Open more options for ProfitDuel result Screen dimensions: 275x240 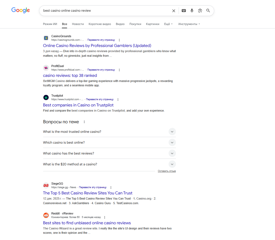[119, 70]
